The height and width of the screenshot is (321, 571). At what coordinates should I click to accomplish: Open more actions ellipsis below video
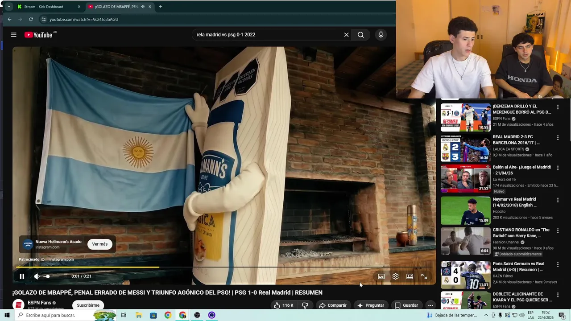[x=430, y=305]
